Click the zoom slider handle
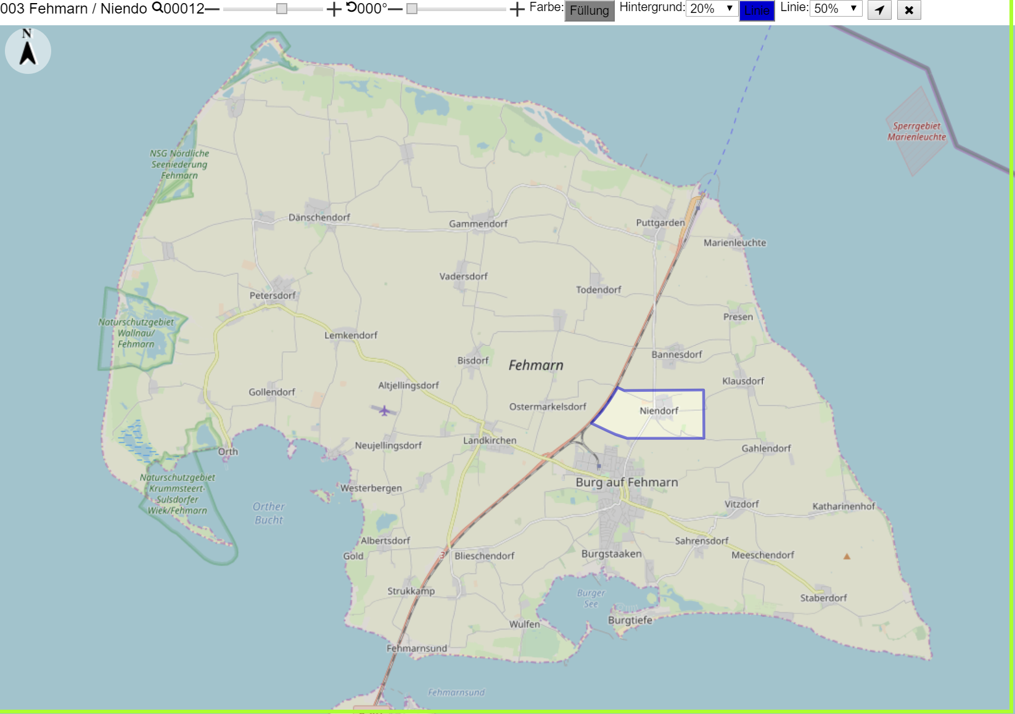The height and width of the screenshot is (714, 1015). tap(282, 9)
